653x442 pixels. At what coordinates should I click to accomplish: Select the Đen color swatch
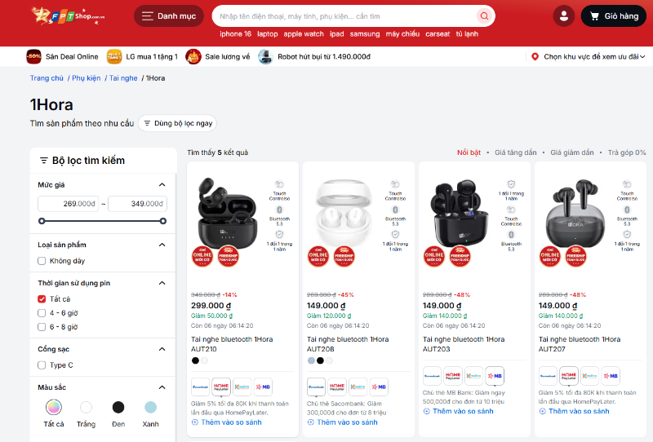point(118,407)
